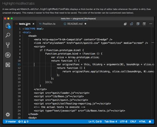Click the Highlight modified tabs heading
157x127 pixels.
click(18, 4)
